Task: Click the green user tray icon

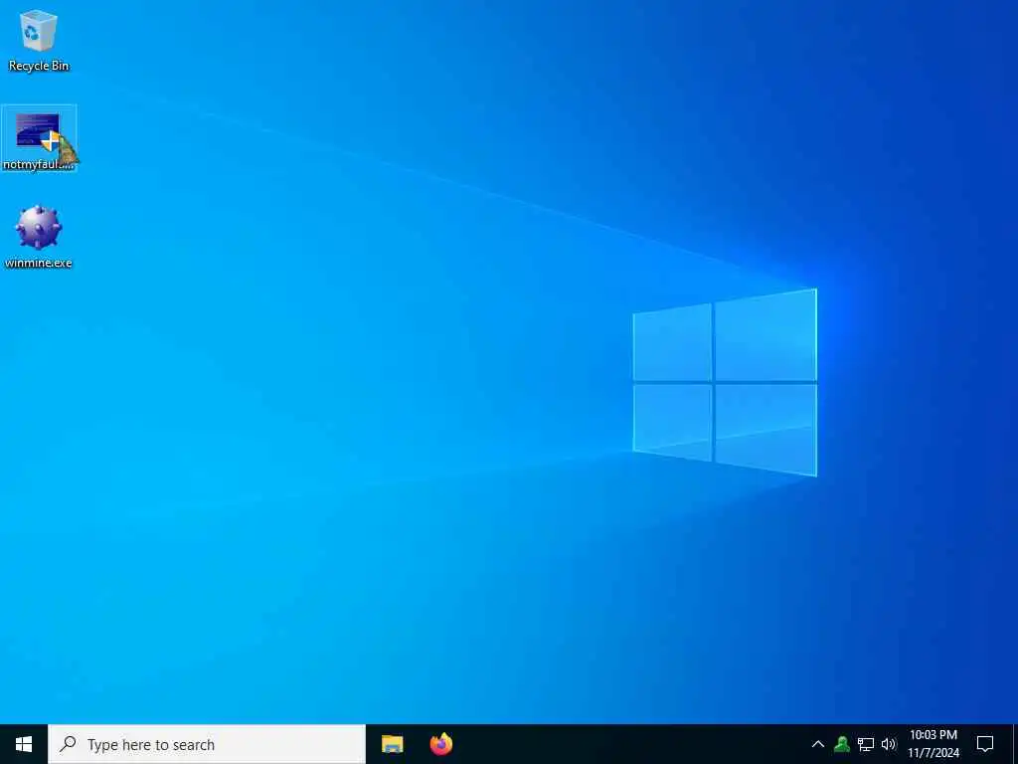Action: [842, 744]
